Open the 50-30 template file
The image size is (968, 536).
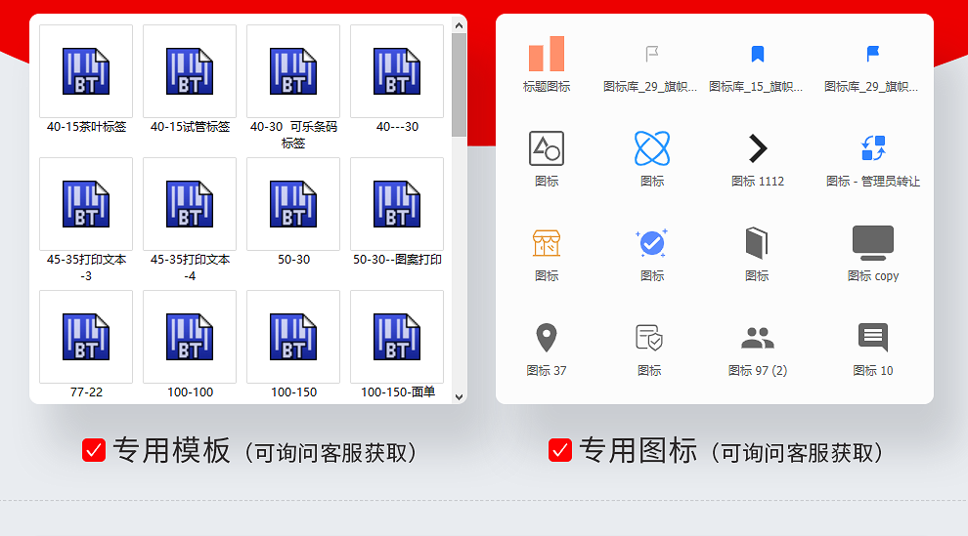(293, 204)
